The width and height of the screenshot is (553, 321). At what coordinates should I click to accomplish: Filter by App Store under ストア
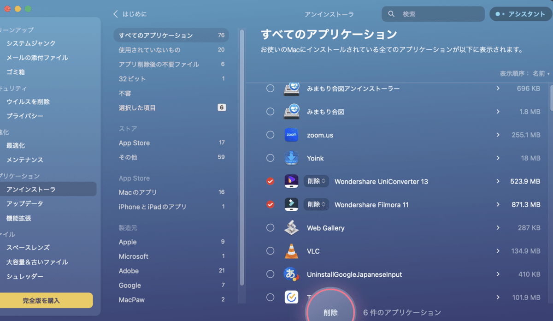pos(171,143)
